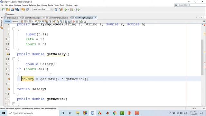The width and height of the screenshot is (206, 116).
Task: Open the Windows notification center icon
Action: pyautogui.click(x=201, y=113)
